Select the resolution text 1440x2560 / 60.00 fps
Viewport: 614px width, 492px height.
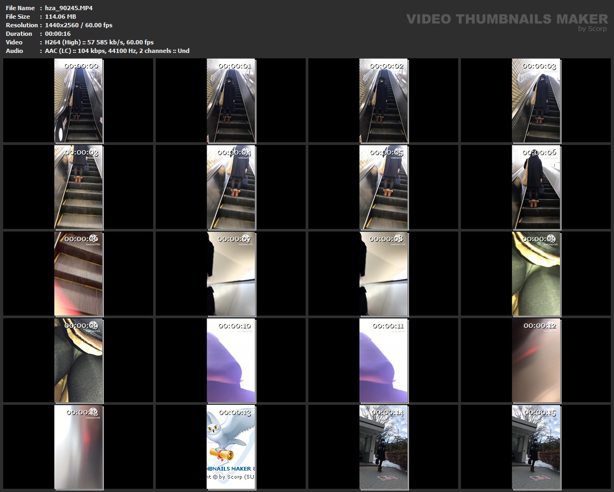click(79, 25)
